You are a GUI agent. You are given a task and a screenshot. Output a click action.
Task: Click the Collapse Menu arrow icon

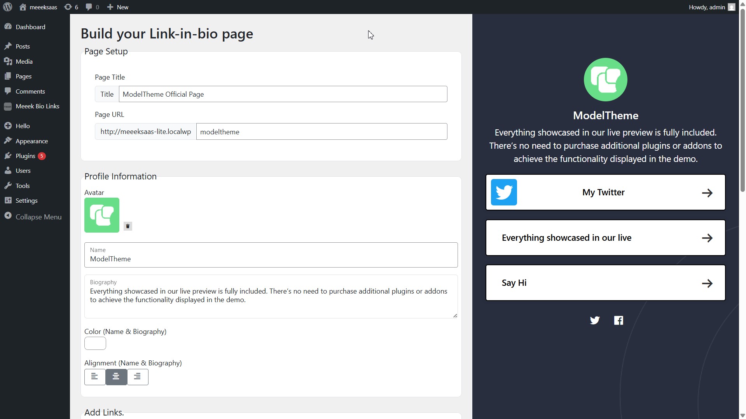coord(8,216)
